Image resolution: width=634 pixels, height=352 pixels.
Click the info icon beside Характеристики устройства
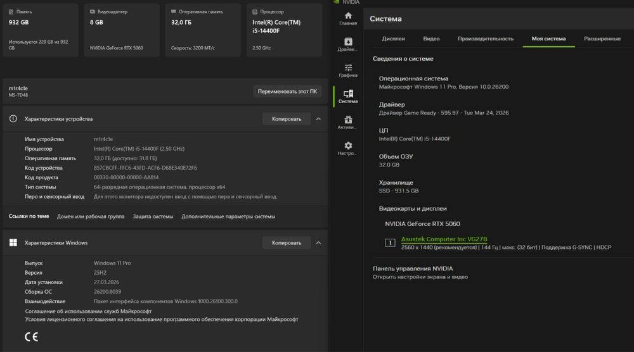pos(13,118)
